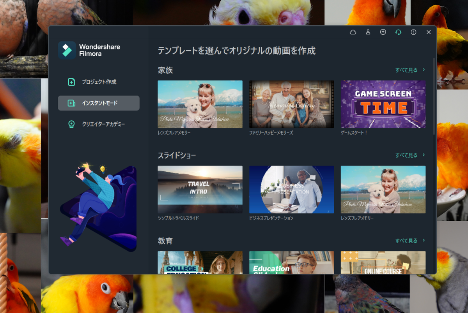Select インスタントモード in the sidebar
Screen dimensions: 468x313
(99, 103)
